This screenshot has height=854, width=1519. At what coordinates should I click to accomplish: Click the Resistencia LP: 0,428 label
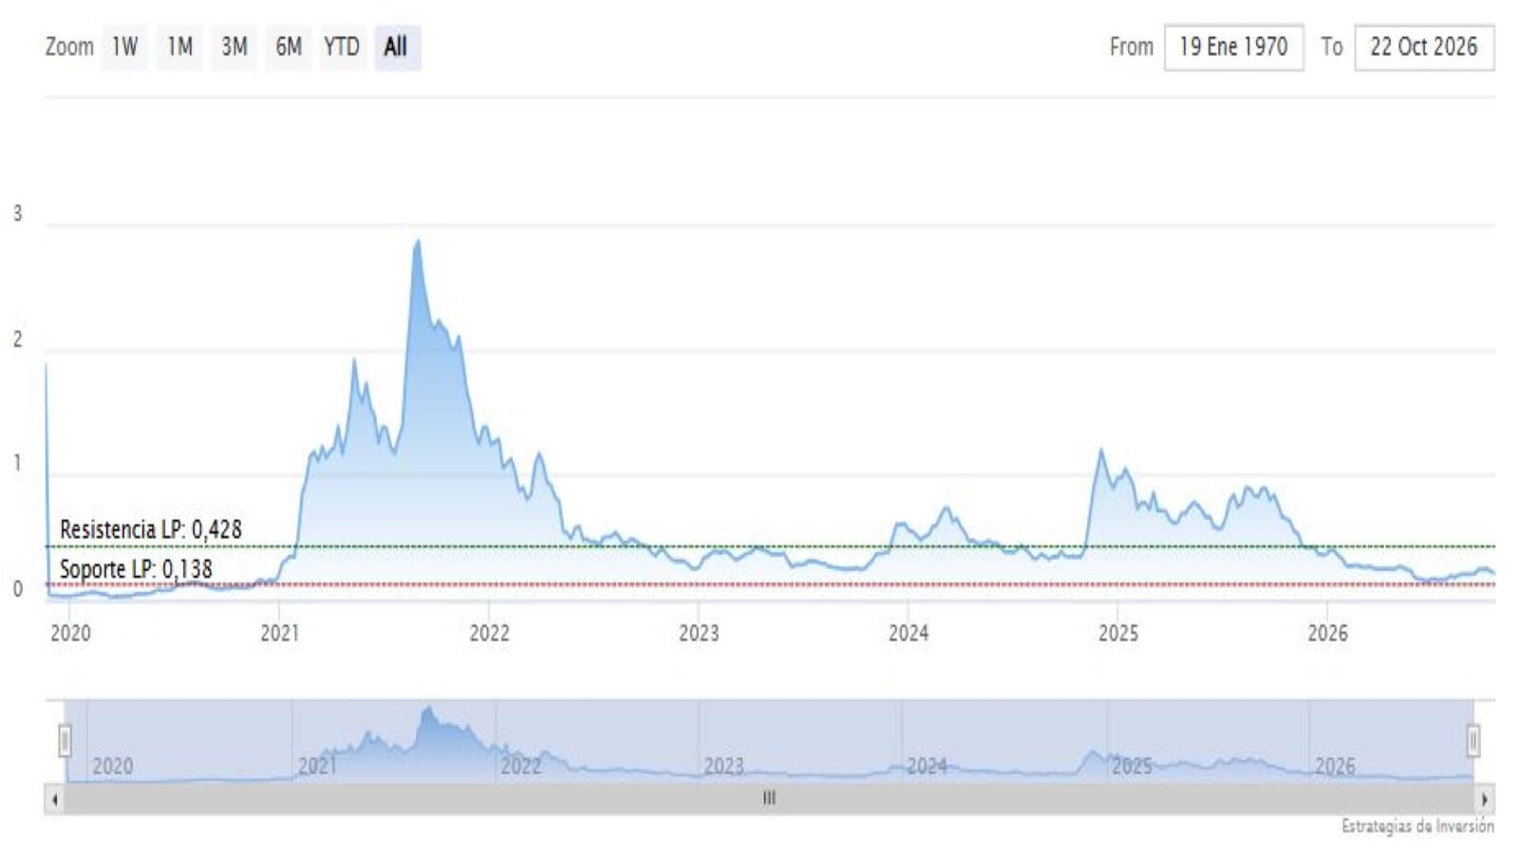click(x=151, y=529)
